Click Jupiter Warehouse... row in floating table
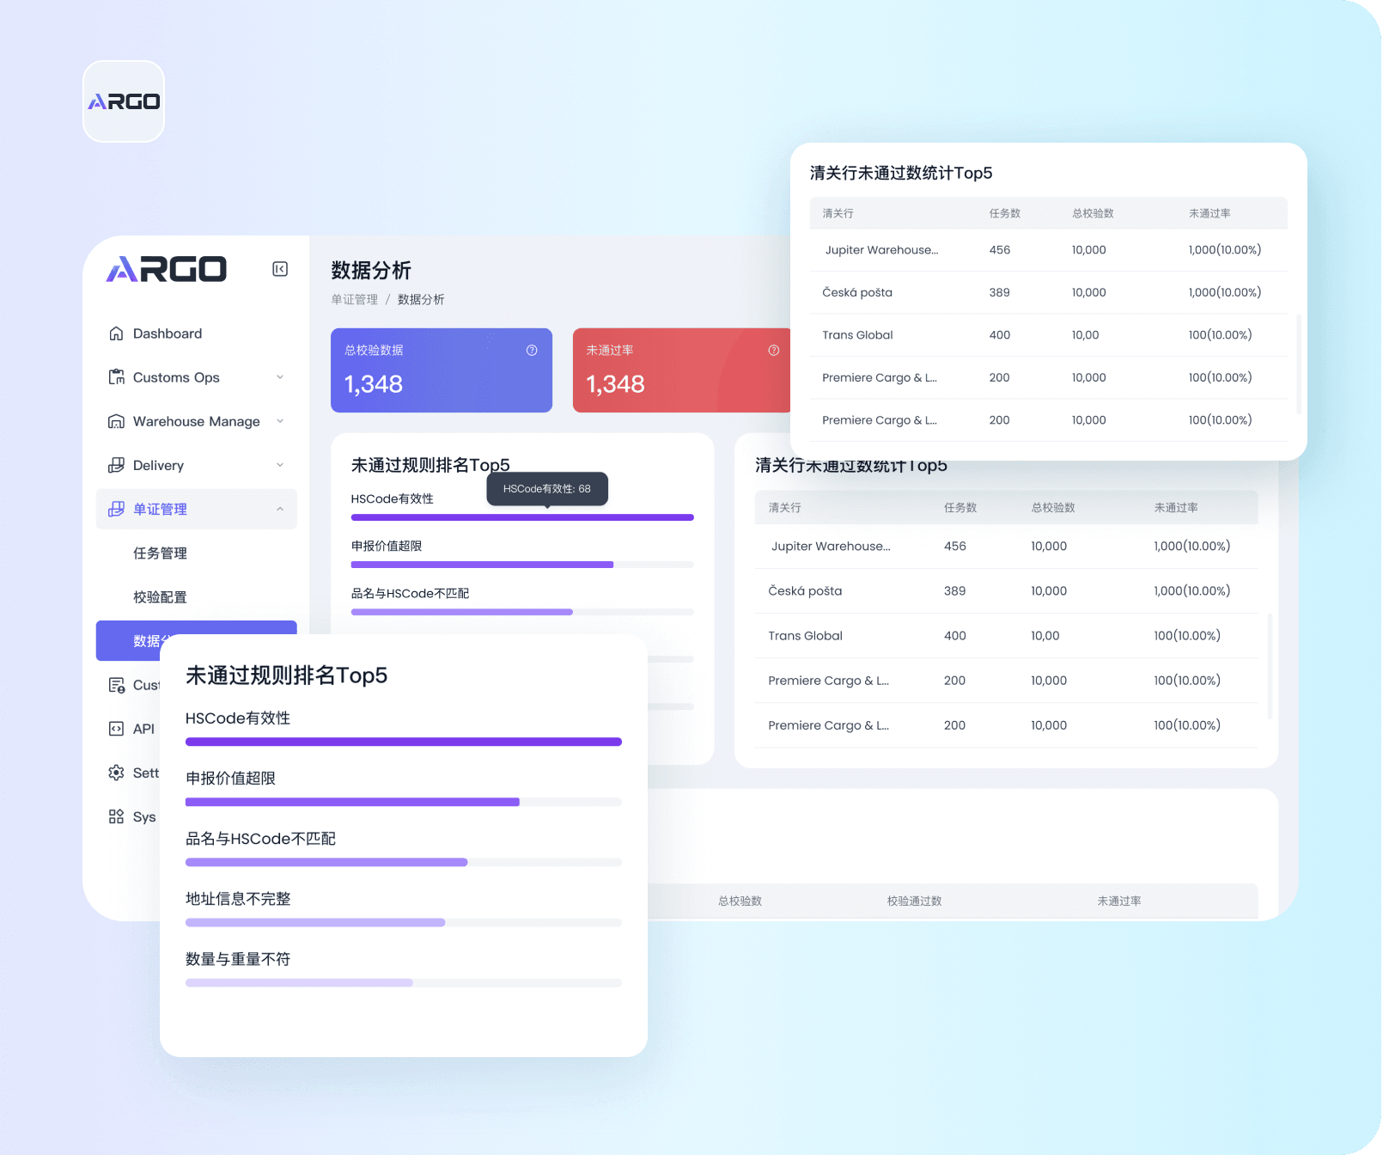 point(1048,250)
